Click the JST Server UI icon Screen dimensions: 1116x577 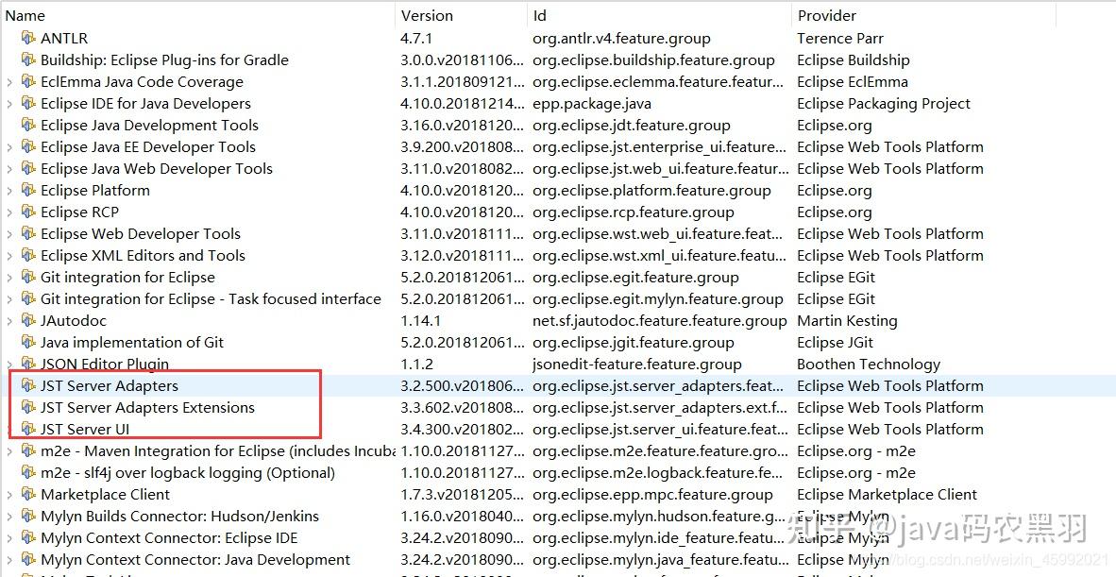[x=28, y=429]
